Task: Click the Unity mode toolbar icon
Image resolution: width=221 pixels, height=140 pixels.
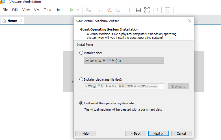Action: [155, 10]
